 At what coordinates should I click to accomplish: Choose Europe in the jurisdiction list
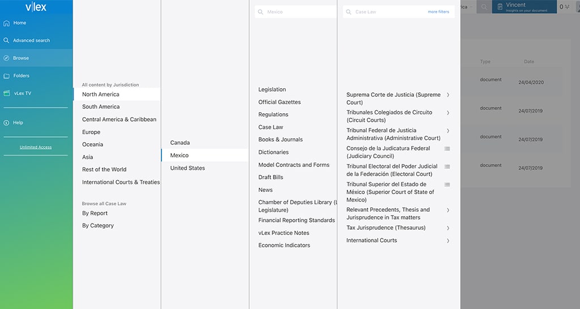click(91, 132)
